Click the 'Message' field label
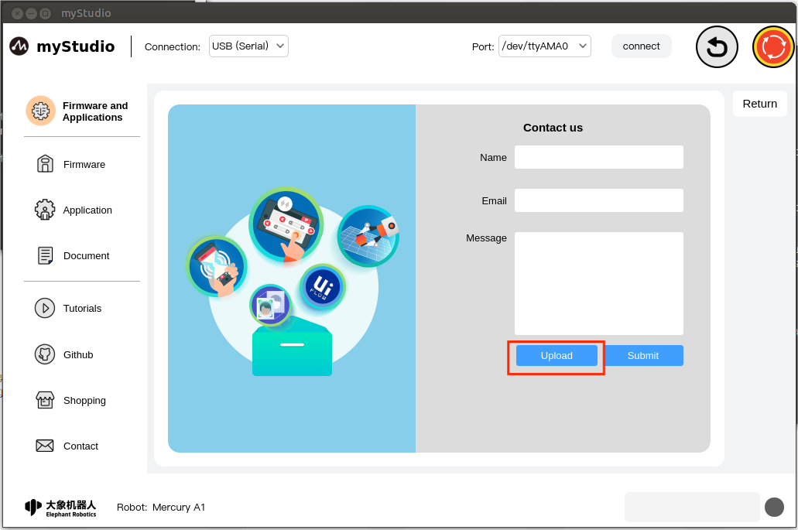This screenshot has width=798, height=530. click(x=486, y=238)
